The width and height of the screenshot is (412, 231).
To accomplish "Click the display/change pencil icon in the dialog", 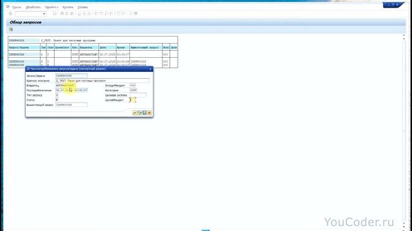I will [140, 113].
